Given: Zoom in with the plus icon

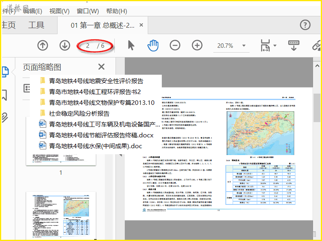Looking at the screenshot, I should point(197,45).
